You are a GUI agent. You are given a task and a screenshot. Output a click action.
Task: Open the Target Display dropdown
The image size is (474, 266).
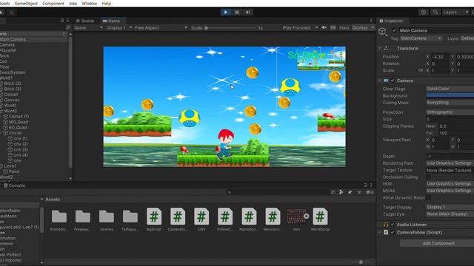[x=450, y=207]
